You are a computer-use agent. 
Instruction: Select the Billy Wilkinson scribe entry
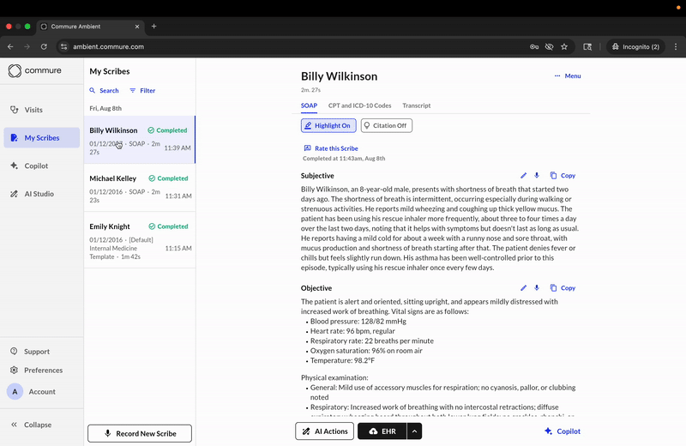coord(140,140)
